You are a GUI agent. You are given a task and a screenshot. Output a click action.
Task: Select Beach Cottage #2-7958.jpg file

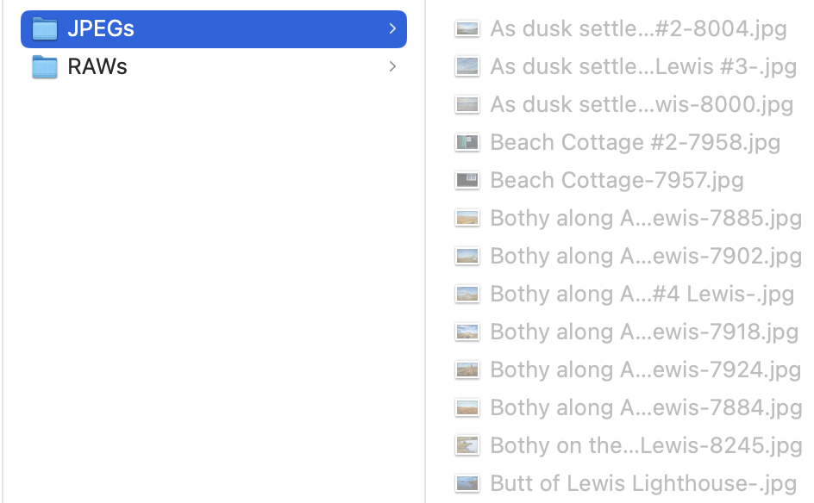(635, 142)
